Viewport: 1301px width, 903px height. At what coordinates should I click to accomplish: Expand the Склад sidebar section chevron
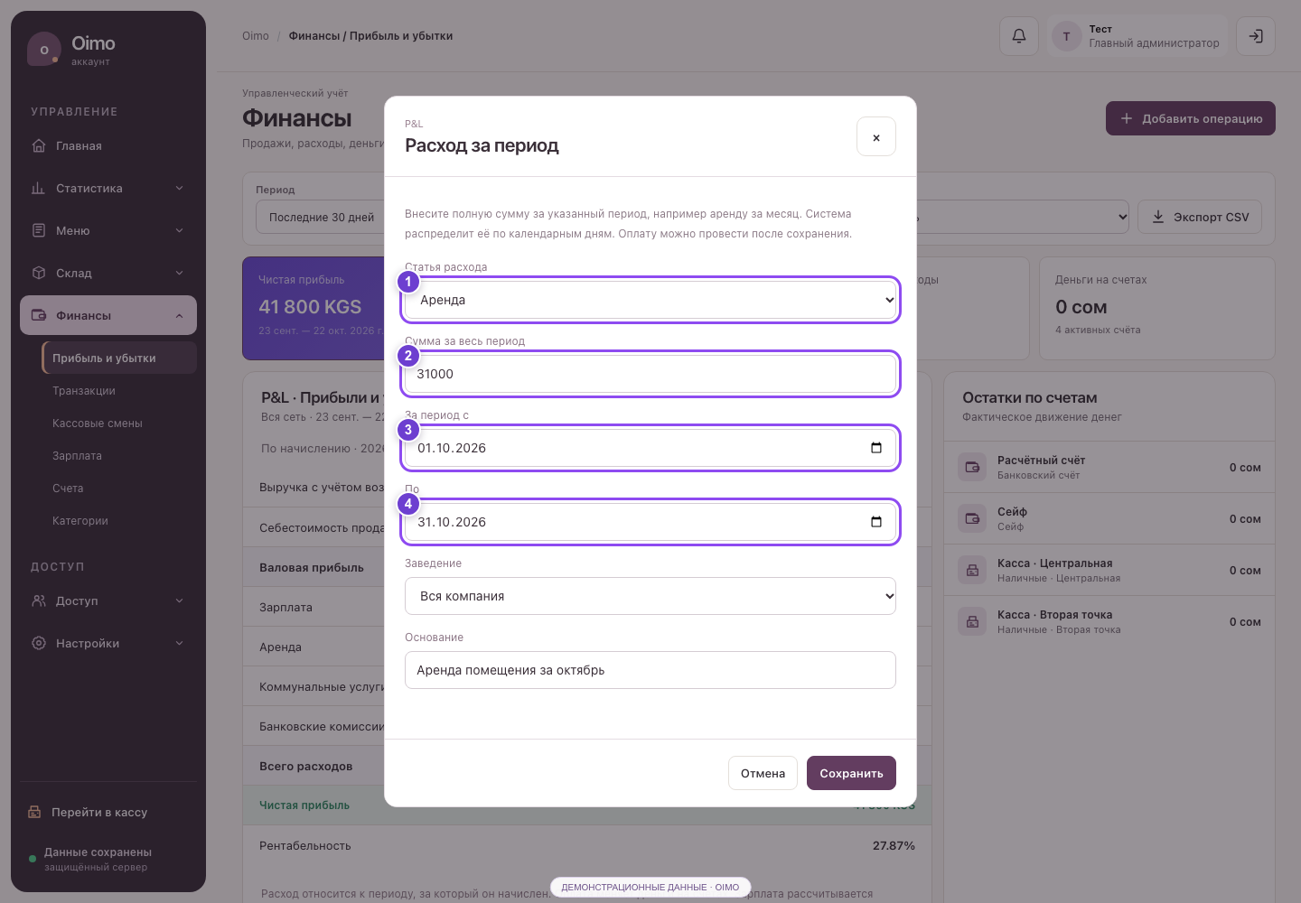pos(179,273)
